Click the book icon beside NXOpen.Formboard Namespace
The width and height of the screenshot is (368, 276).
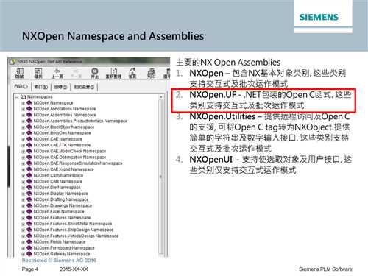pos(29,248)
